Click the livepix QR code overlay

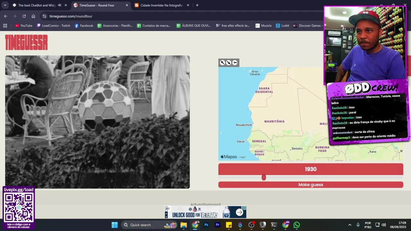pyautogui.click(x=19, y=208)
